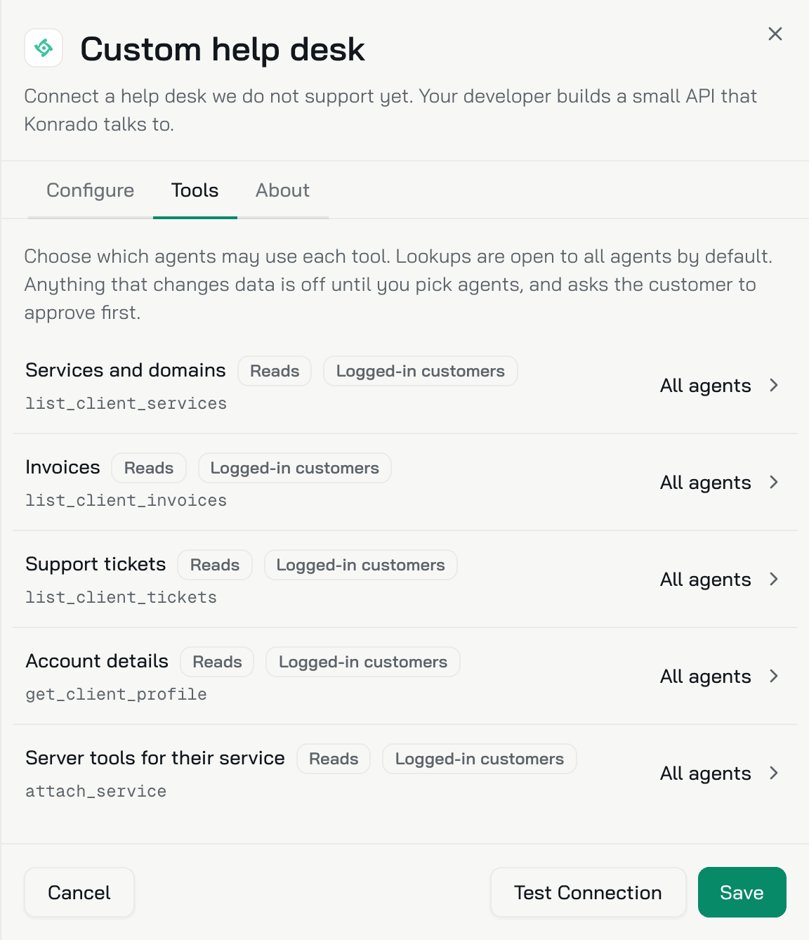Click the 'Connect a help desk' description text

[390, 110]
